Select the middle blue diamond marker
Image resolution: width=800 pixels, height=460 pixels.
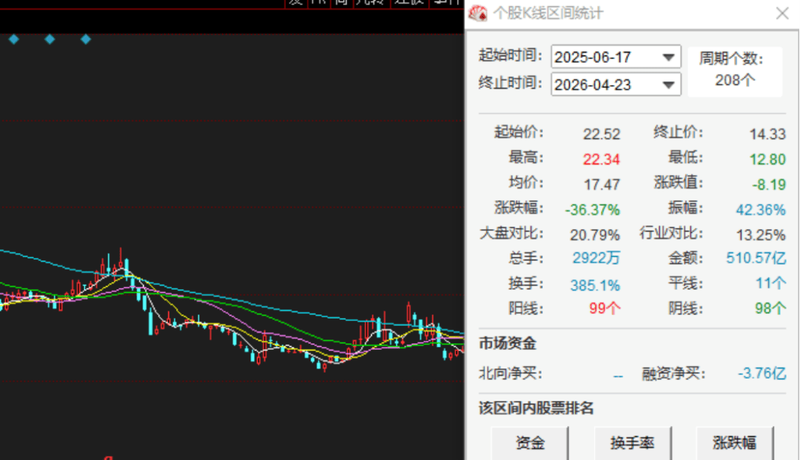point(50,39)
